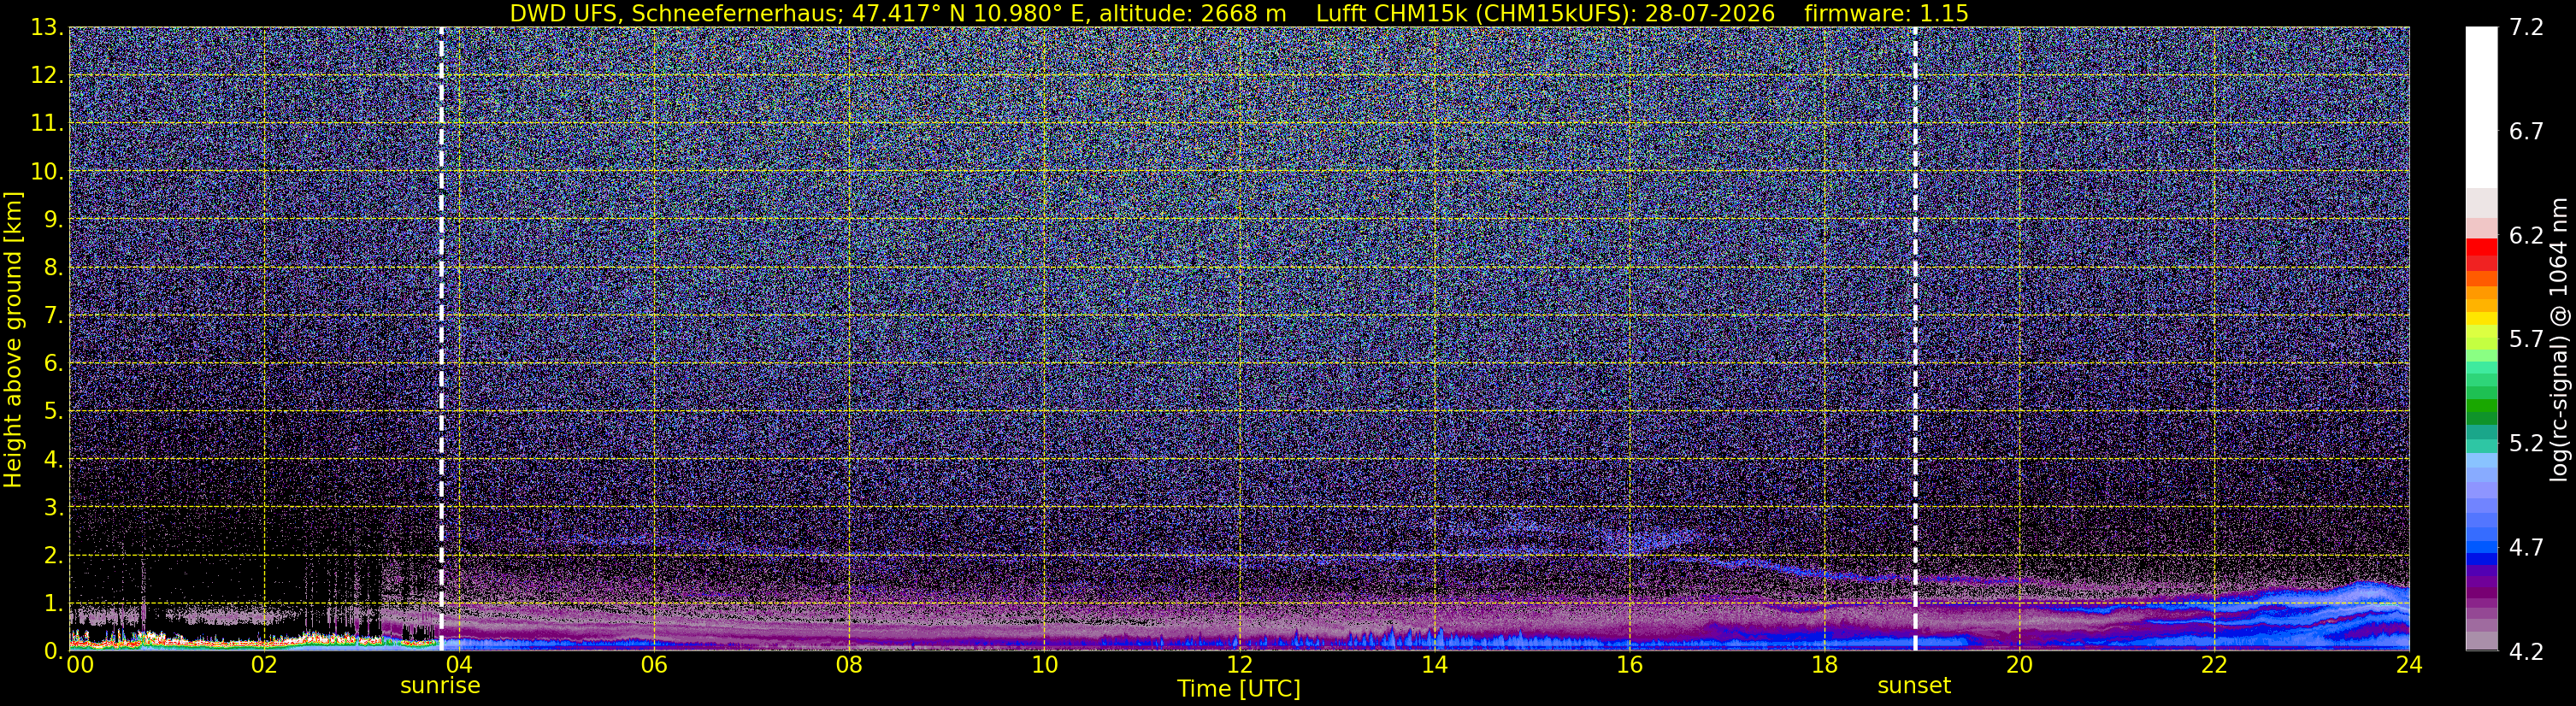Click the "6.7" colorbar tick value
The height and width of the screenshot is (706, 2576).
click(2526, 132)
